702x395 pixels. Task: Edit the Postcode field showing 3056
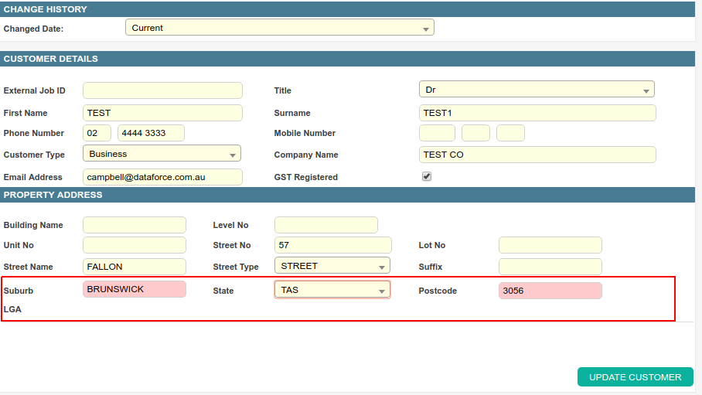[x=550, y=291]
